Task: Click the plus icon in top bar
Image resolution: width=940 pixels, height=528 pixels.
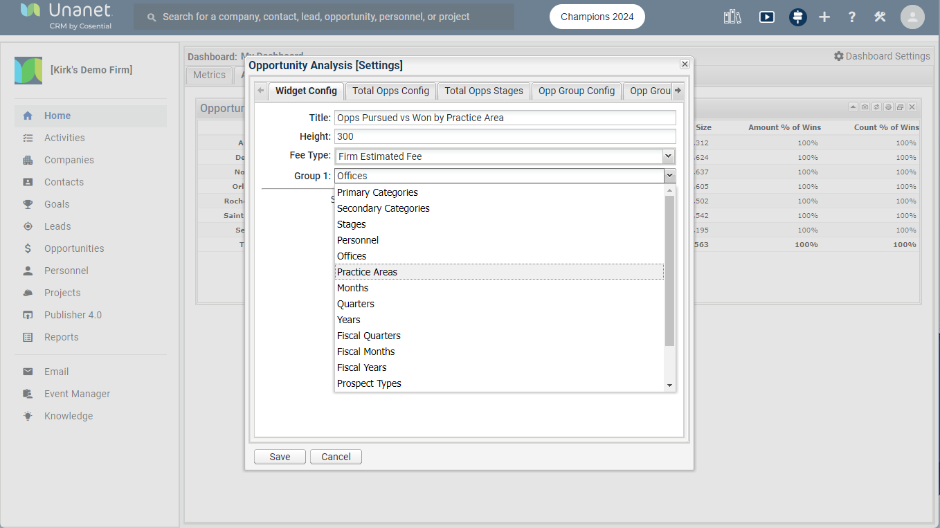Action: [824, 17]
